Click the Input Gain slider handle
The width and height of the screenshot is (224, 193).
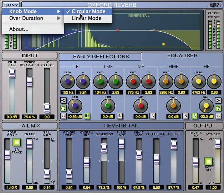(12, 73)
